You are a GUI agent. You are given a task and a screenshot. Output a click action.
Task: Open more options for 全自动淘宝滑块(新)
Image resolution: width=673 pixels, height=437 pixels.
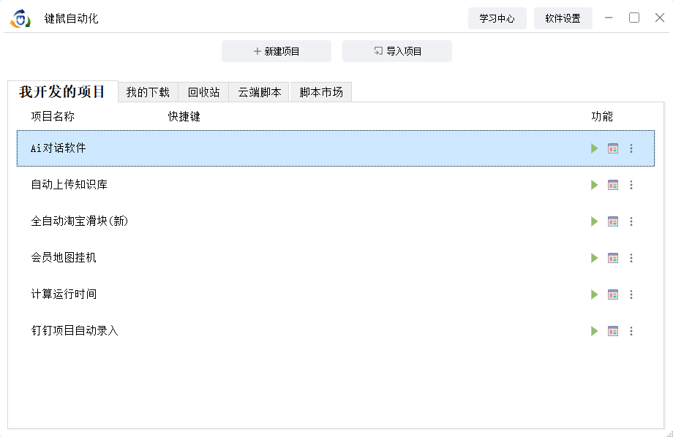(x=631, y=221)
